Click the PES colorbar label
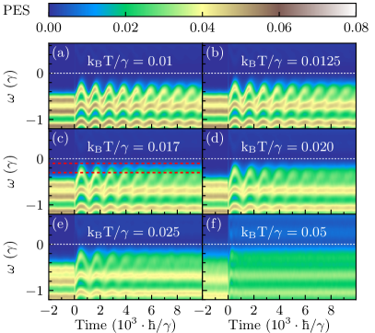This screenshot has width=375, height=333. pos(17,11)
